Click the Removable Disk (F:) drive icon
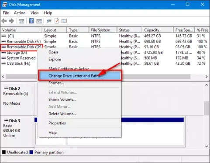The width and height of the screenshot is (210, 163). pyautogui.click(x=3, y=41)
